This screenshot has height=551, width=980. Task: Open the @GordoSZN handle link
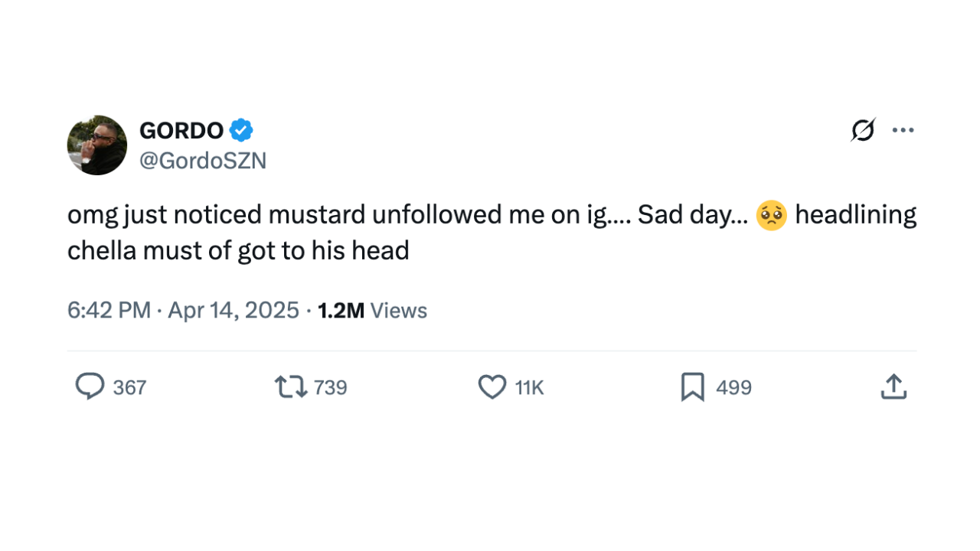tap(203, 161)
